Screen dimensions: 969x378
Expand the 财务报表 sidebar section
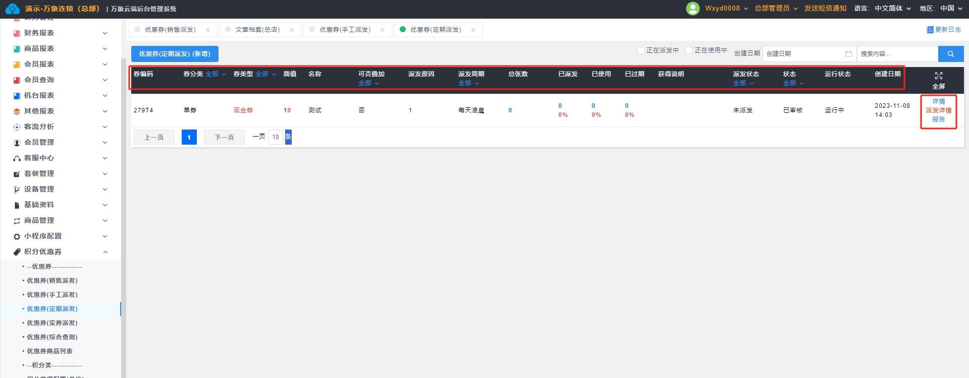(x=105, y=33)
